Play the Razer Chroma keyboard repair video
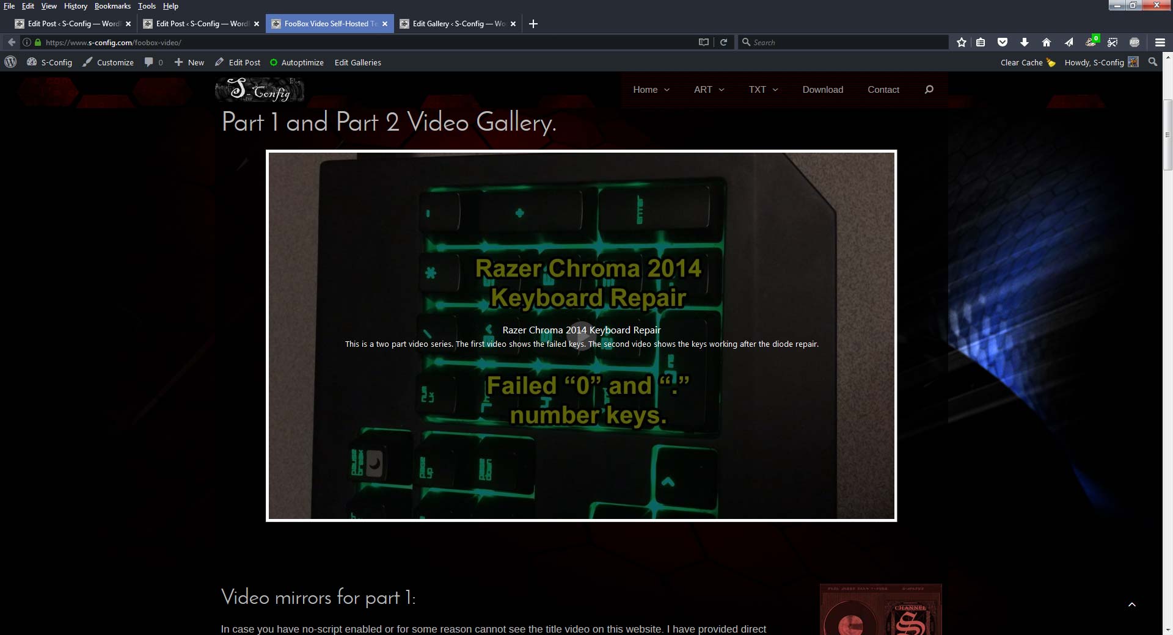This screenshot has height=635, width=1173. tap(581, 336)
